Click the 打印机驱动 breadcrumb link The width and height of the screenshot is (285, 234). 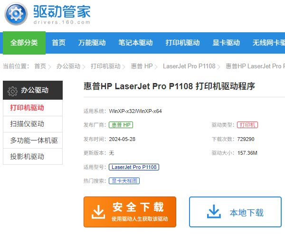[105, 66]
